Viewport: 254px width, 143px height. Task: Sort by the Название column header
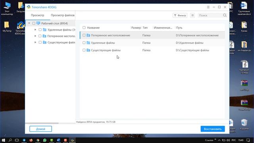(93, 28)
